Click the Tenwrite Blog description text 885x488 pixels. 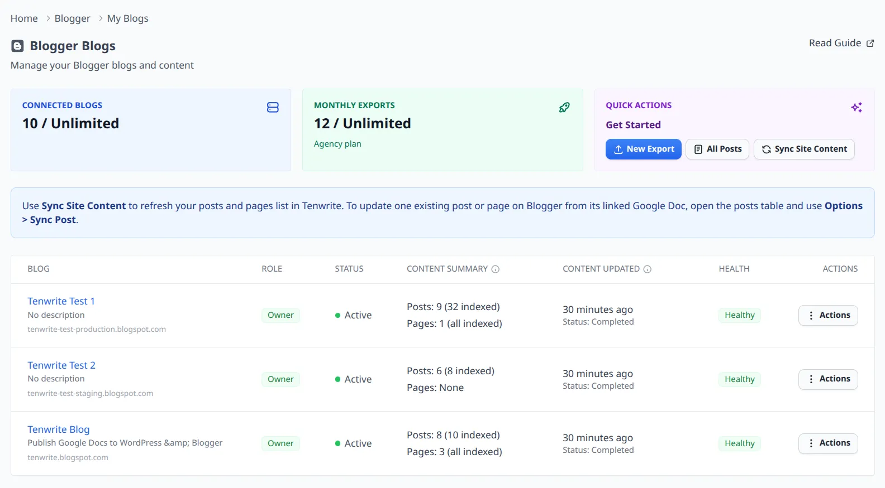tap(125, 443)
